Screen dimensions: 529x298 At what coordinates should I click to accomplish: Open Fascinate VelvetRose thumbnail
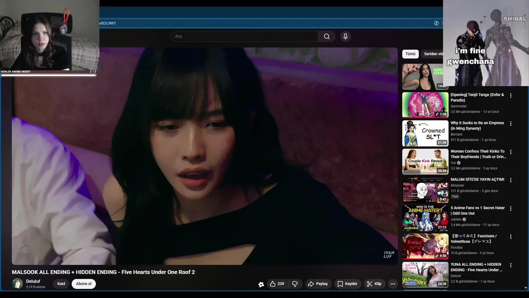point(425,246)
